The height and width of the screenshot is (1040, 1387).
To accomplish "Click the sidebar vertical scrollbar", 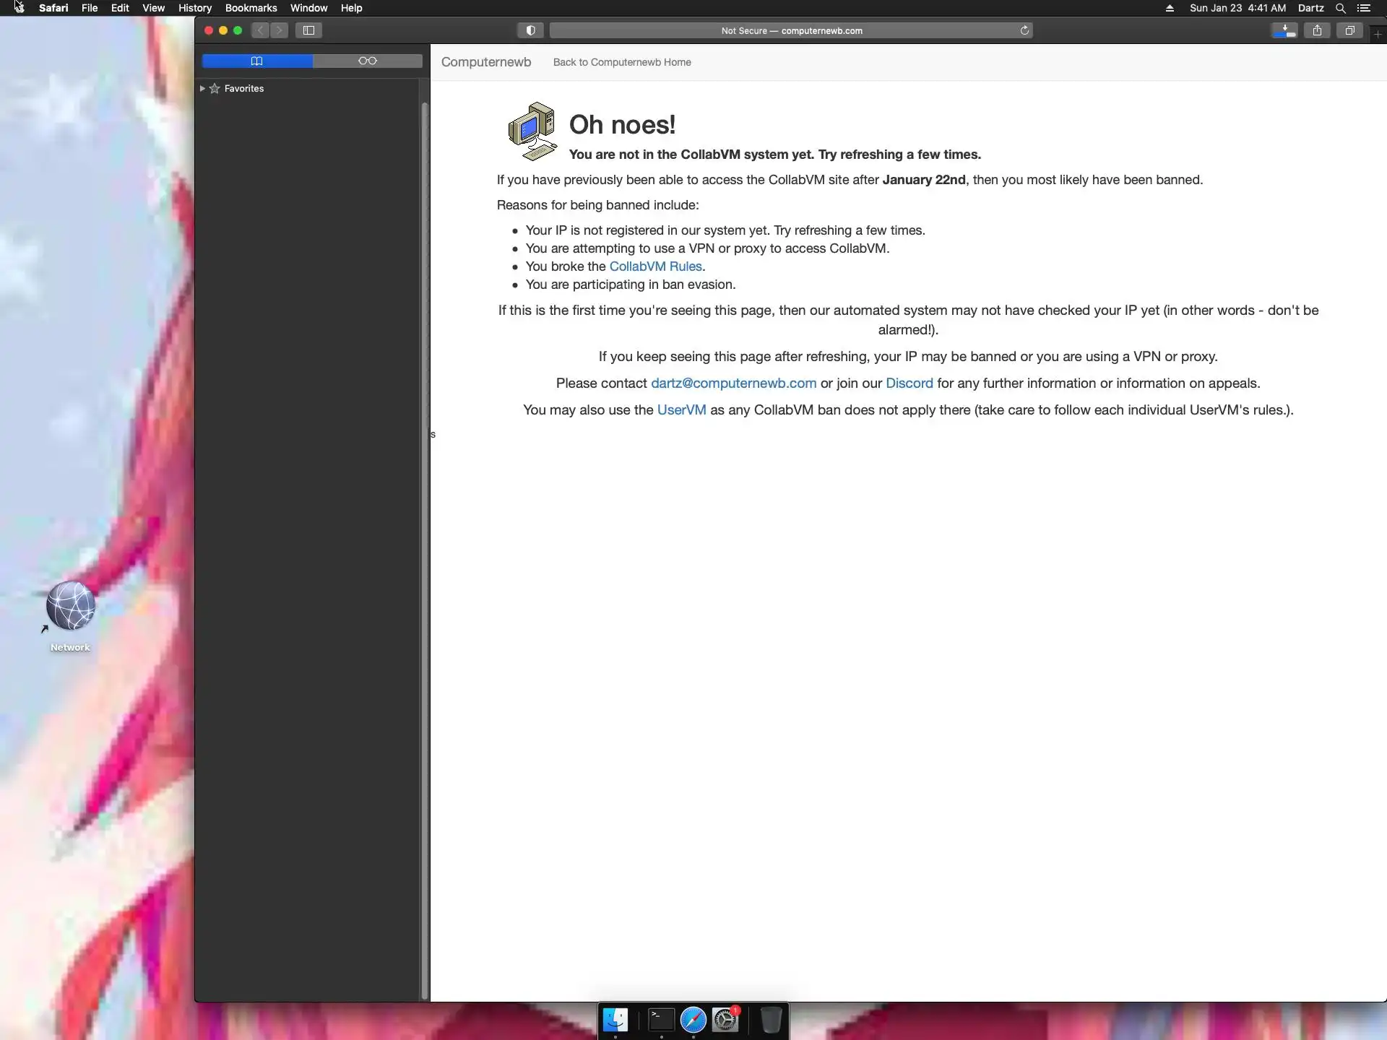I will click(x=425, y=549).
